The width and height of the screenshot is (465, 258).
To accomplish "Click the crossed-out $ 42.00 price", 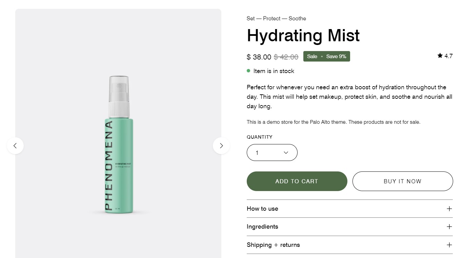I will (286, 57).
